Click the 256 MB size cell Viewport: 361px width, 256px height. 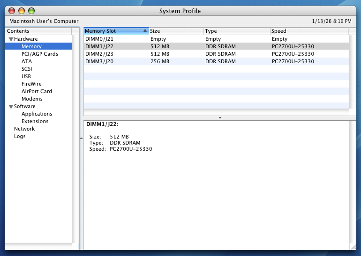[160, 61]
